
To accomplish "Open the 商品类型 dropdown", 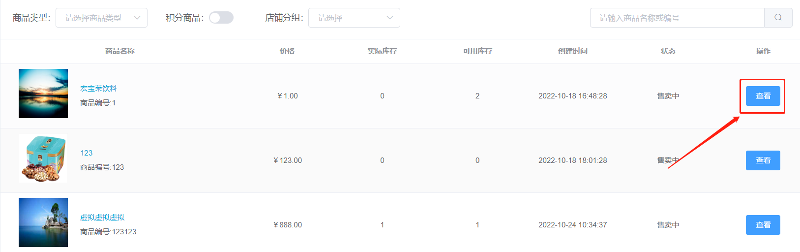I will (101, 18).
